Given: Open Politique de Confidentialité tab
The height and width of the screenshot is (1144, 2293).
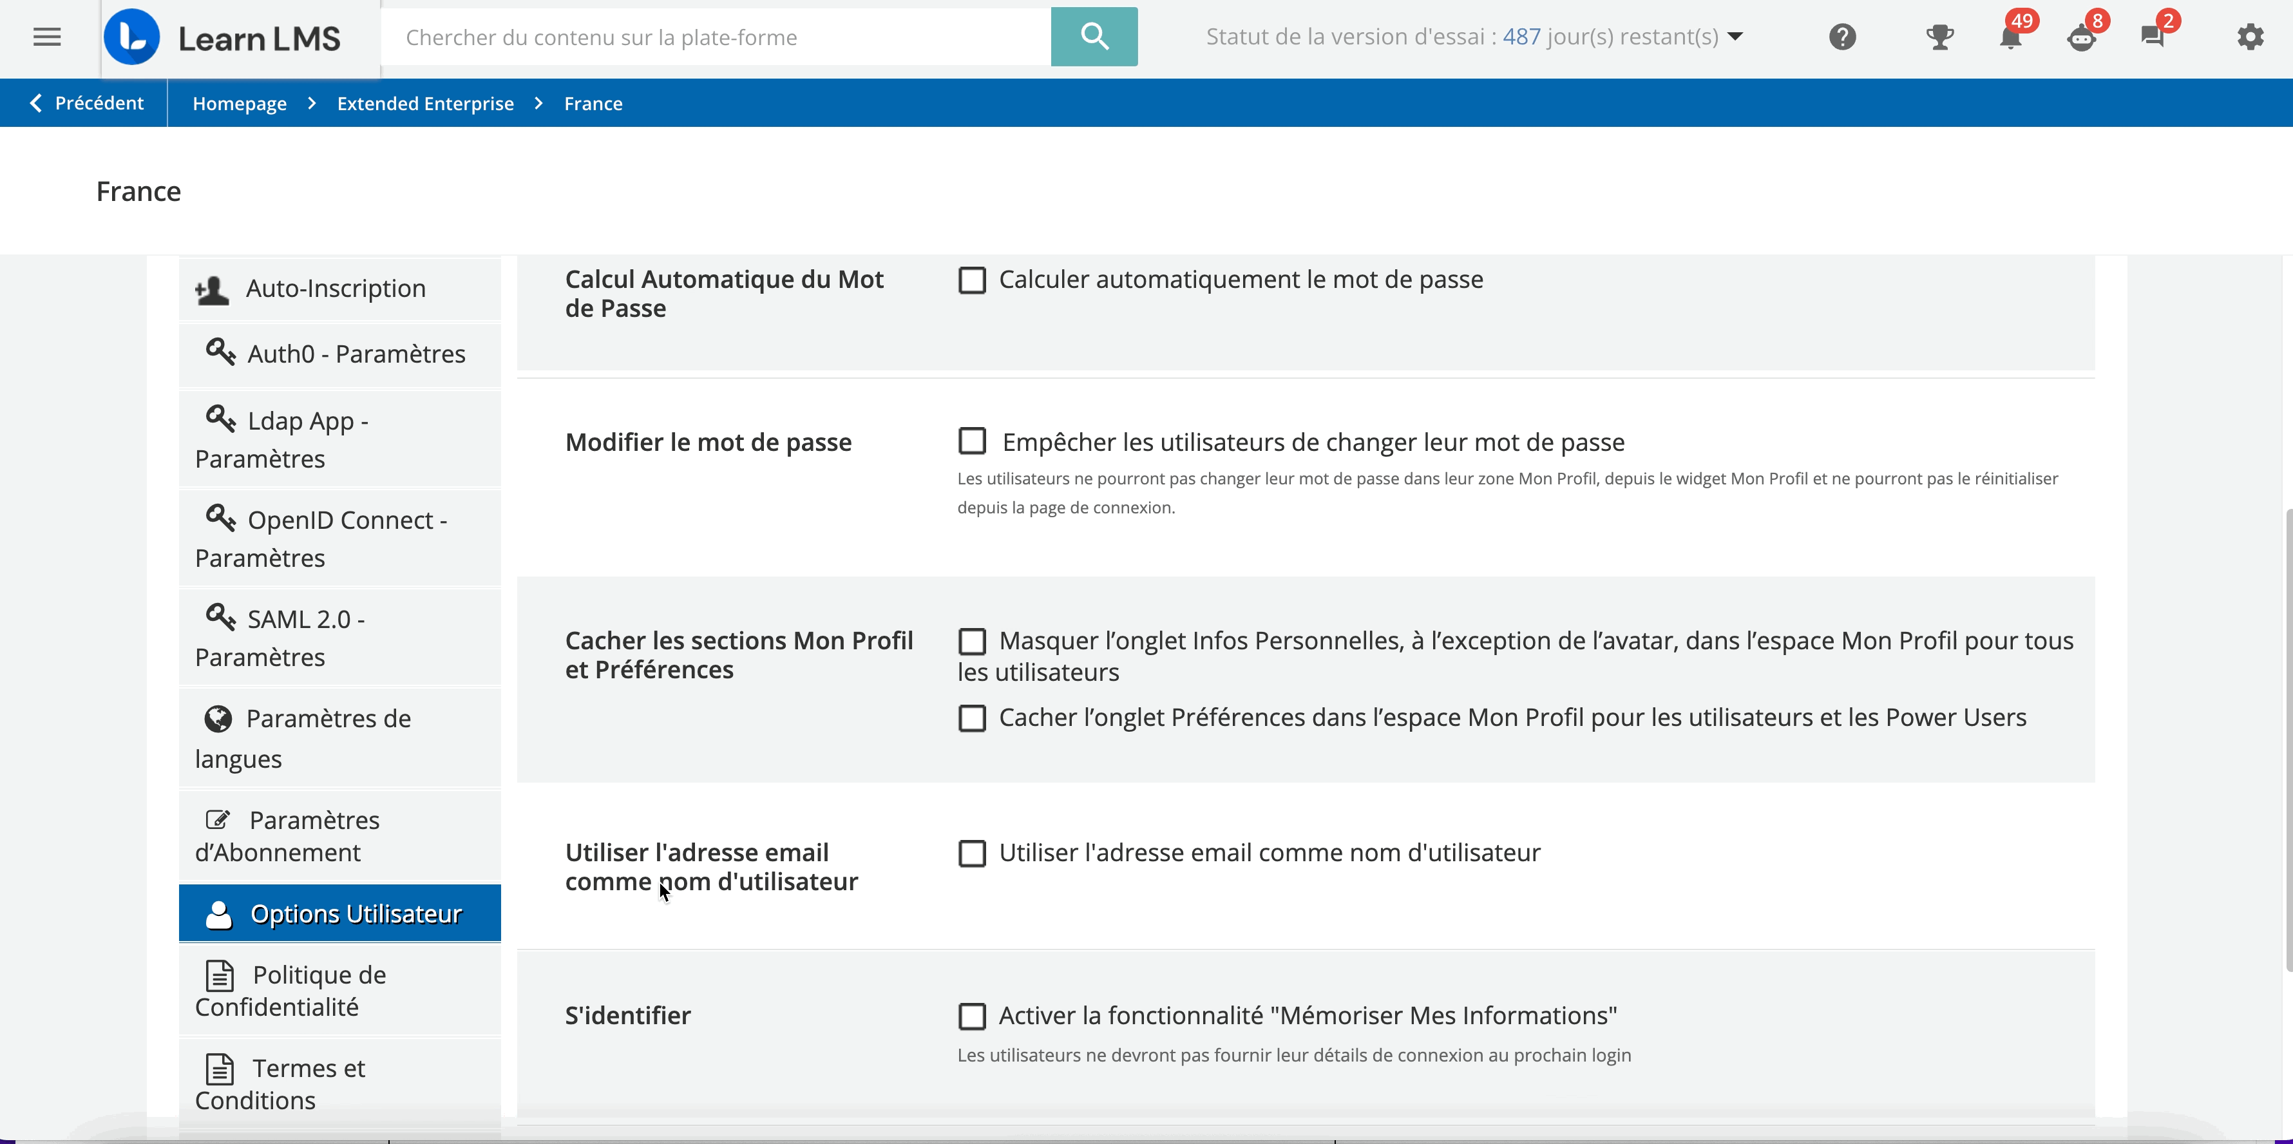Looking at the screenshot, I should point(340,990).
